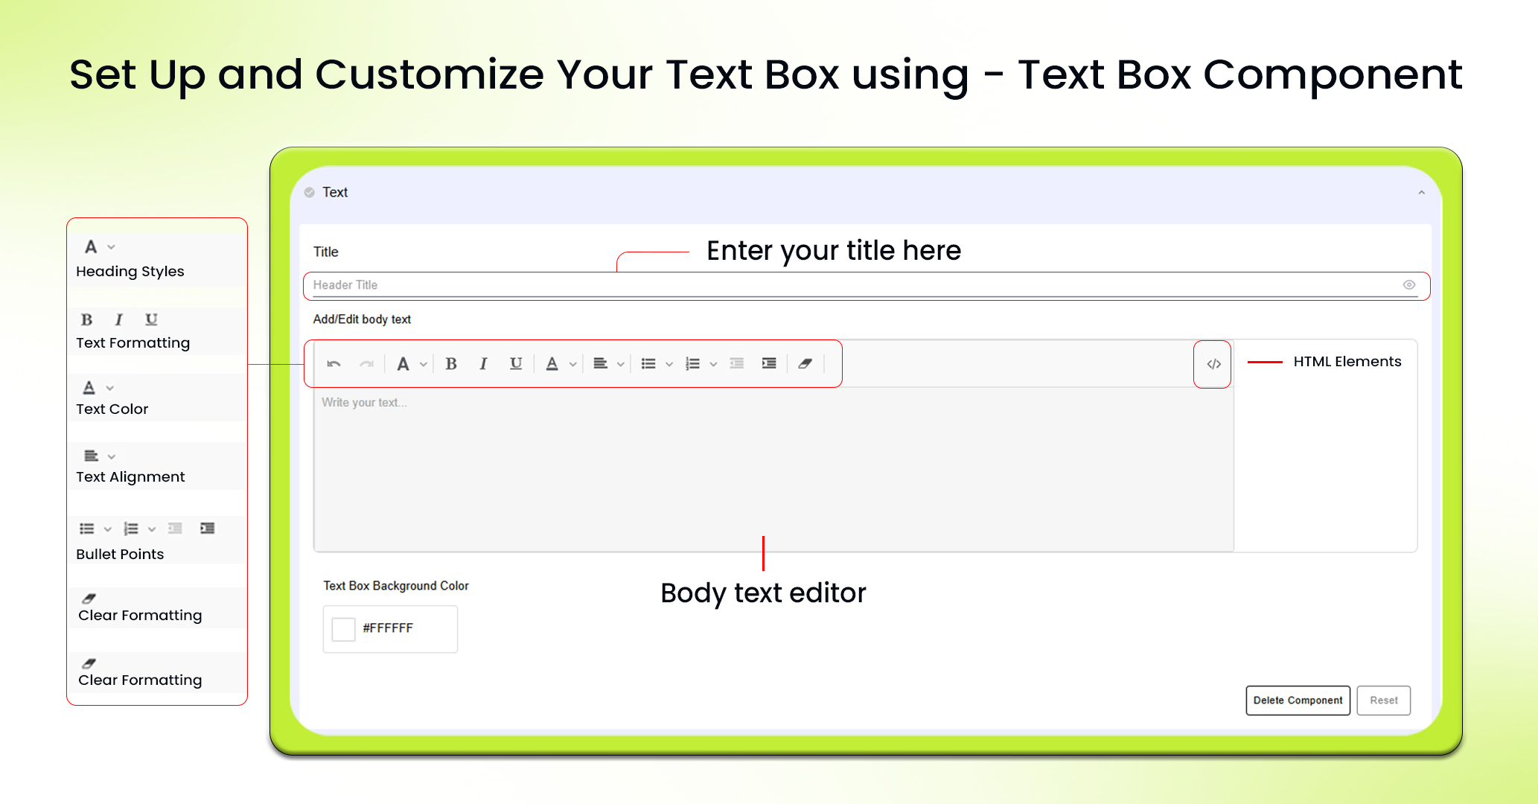This screenshot has height=804, width=1538.
Task: Click the increase indent icon
Action: click(768, 363)
